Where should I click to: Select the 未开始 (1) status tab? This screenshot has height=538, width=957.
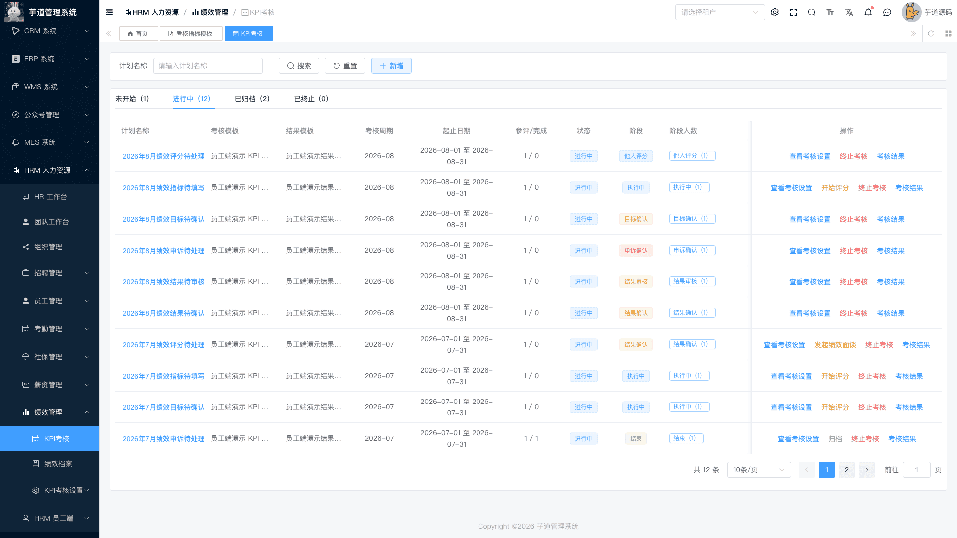pos(132,99)
